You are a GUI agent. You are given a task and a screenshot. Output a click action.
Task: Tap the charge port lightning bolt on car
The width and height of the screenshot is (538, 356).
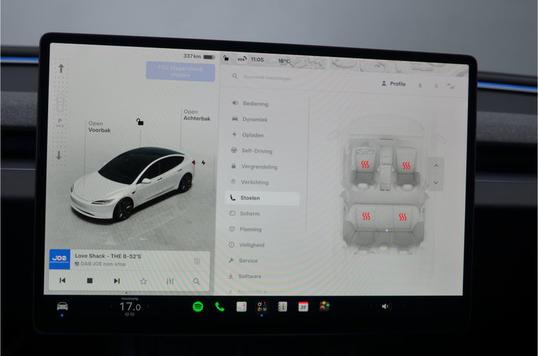click(203, 162)
